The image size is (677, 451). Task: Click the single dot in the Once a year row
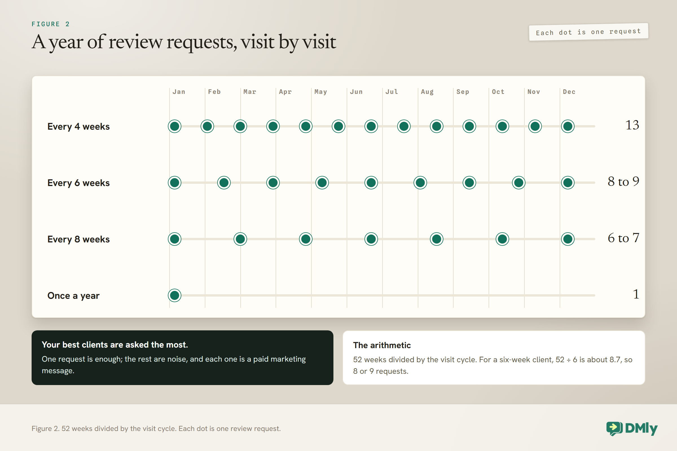175,295
